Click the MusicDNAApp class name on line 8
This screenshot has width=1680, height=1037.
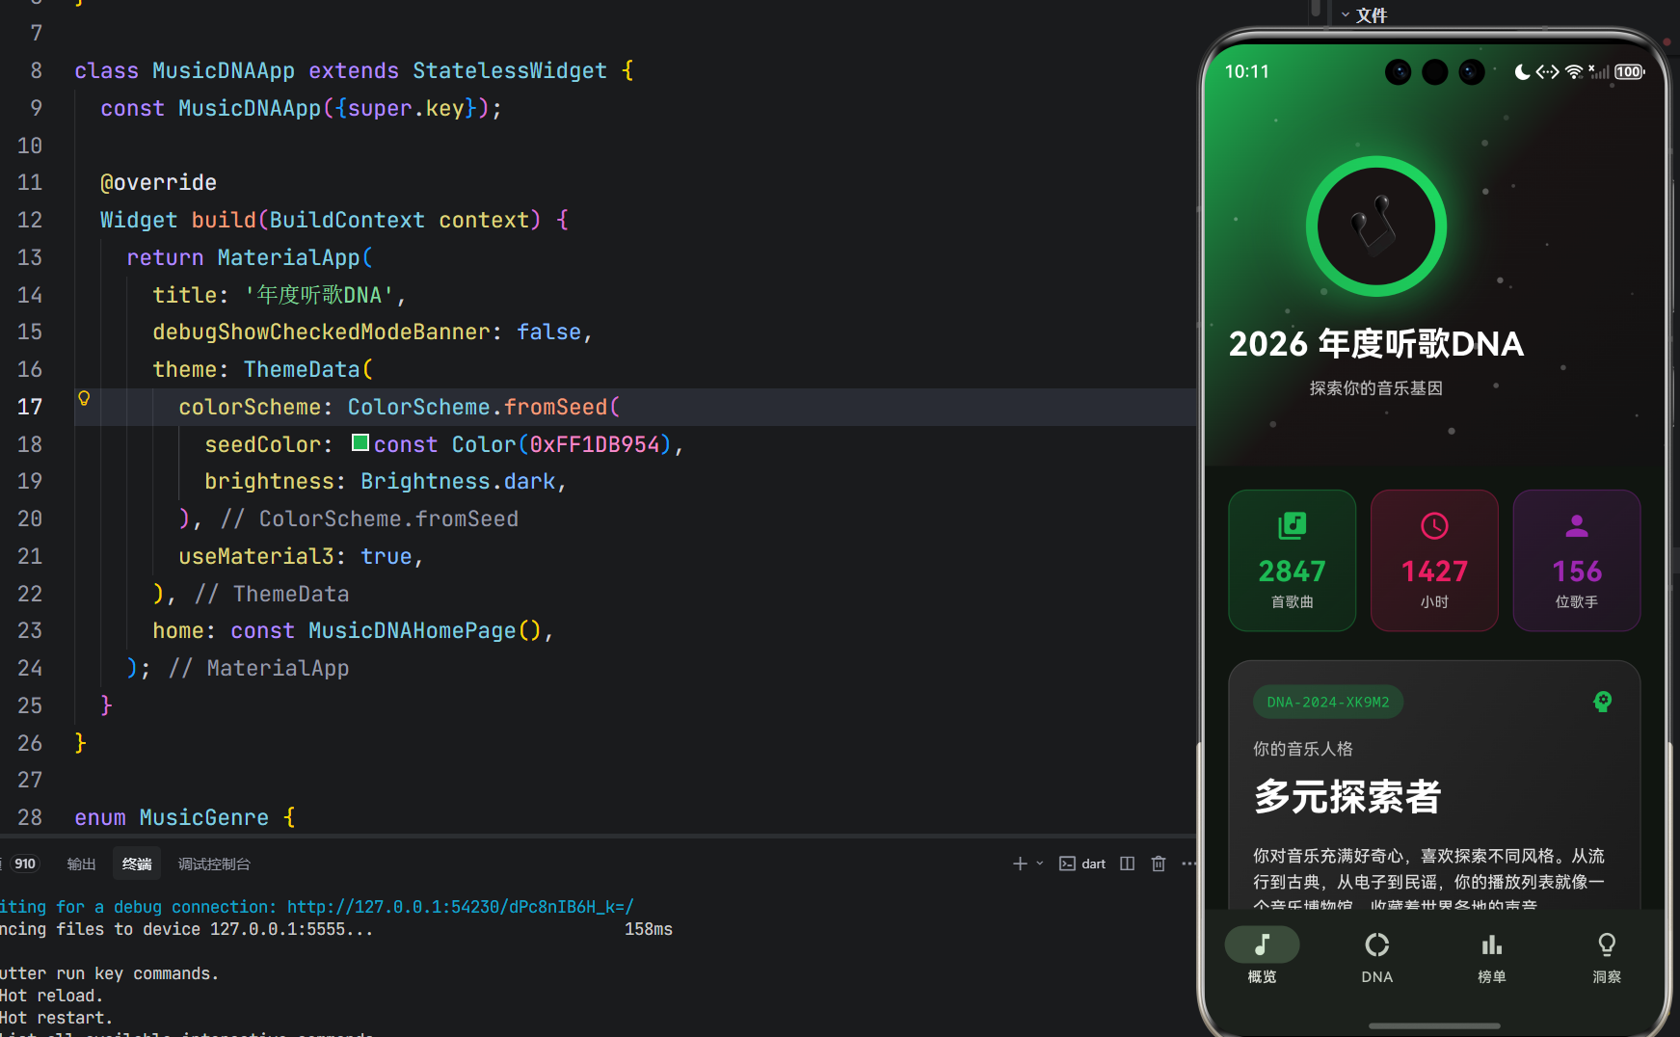(224, 70)
